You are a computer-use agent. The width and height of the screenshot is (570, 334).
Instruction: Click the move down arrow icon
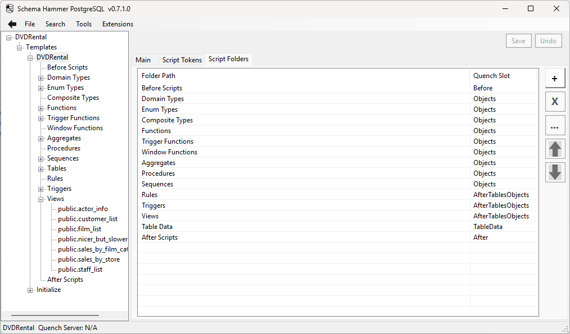pyautogui.click(x=555, y=172)
